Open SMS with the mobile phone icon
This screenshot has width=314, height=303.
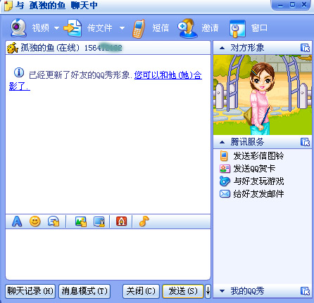tap(139, 29)
